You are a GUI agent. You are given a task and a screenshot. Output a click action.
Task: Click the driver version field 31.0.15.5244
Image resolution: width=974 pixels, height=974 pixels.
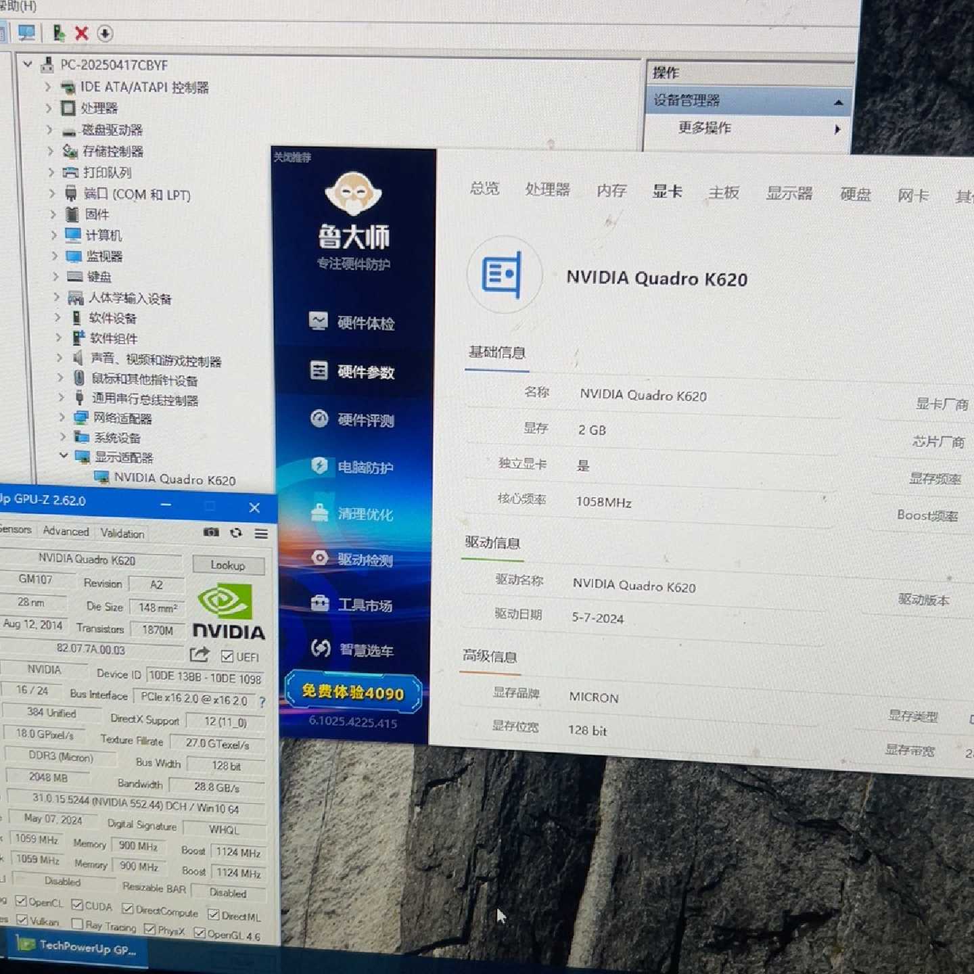(x=135, y=804)
